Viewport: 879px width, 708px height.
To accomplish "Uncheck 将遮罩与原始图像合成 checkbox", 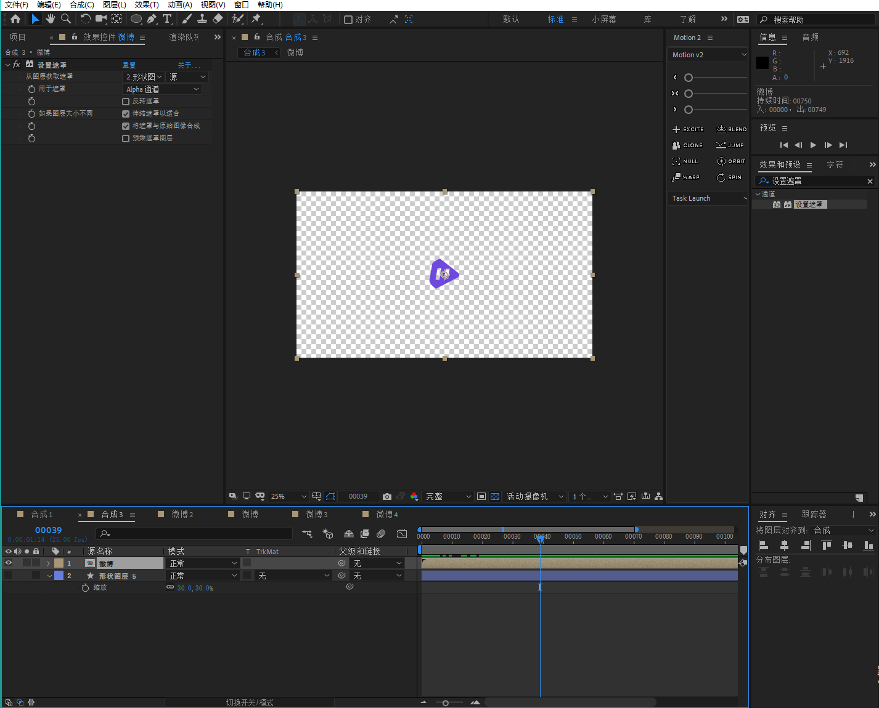I will click(x=126, y=126).
